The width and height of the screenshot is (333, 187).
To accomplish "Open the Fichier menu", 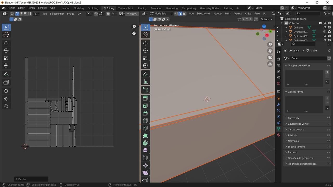I will pyautogui.click(x=11, y=8).
